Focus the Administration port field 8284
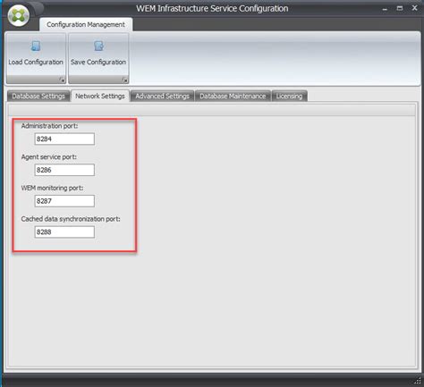 point(64,139)
